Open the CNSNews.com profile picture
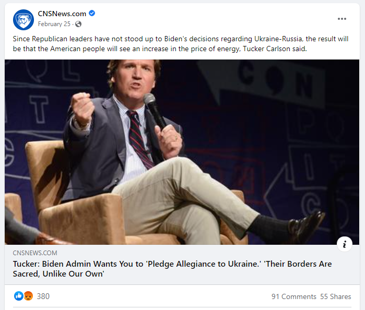This screenshot has height=310, width=365. coord(23,19)
